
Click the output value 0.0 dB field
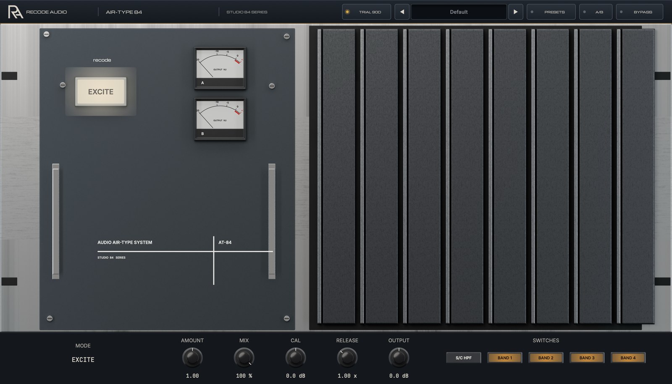pos(399,376)
